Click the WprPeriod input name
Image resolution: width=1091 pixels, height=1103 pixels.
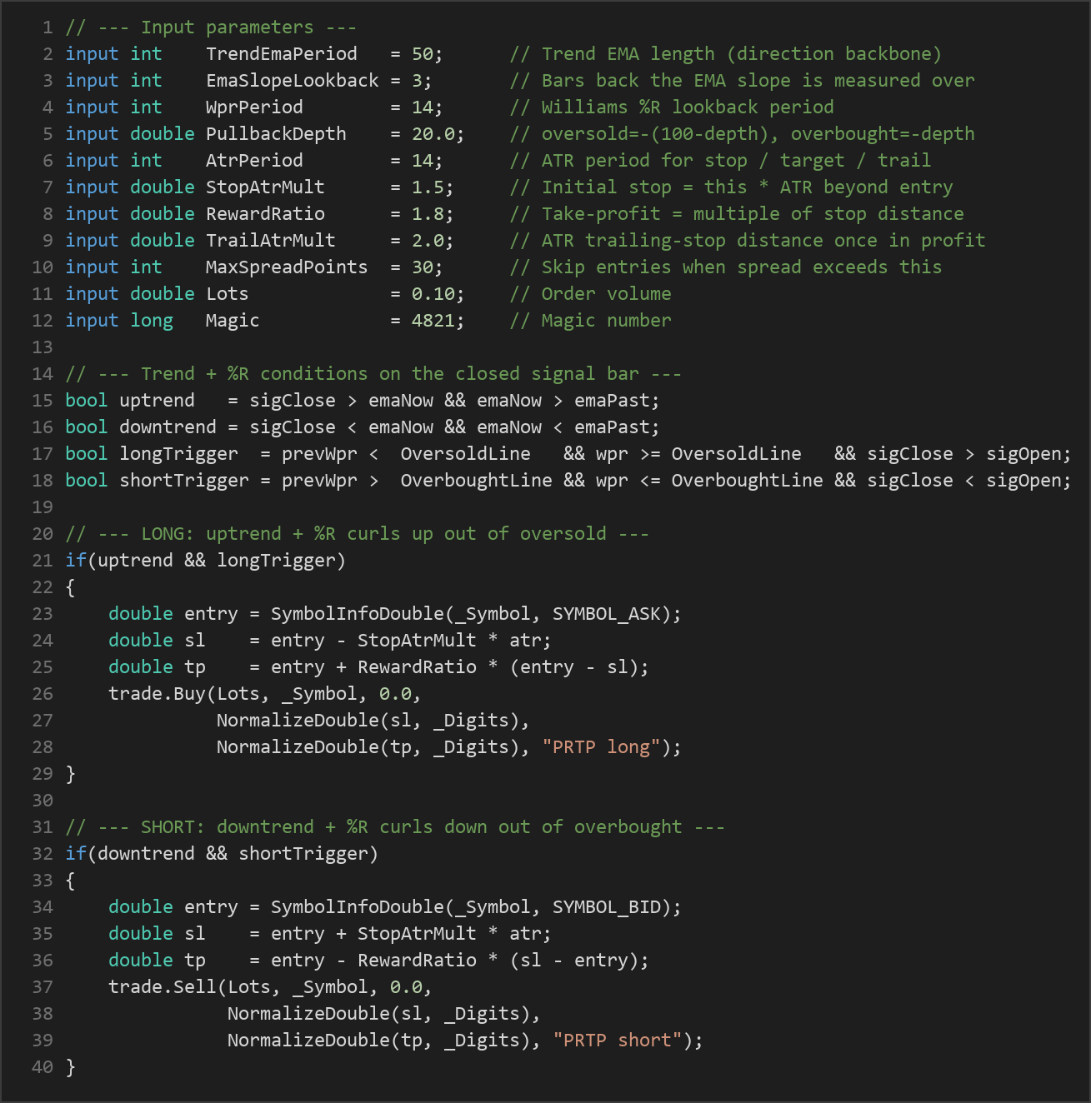[254, 107]
